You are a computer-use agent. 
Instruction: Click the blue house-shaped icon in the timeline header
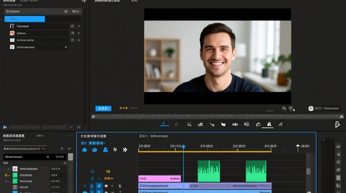pos(84,150)
